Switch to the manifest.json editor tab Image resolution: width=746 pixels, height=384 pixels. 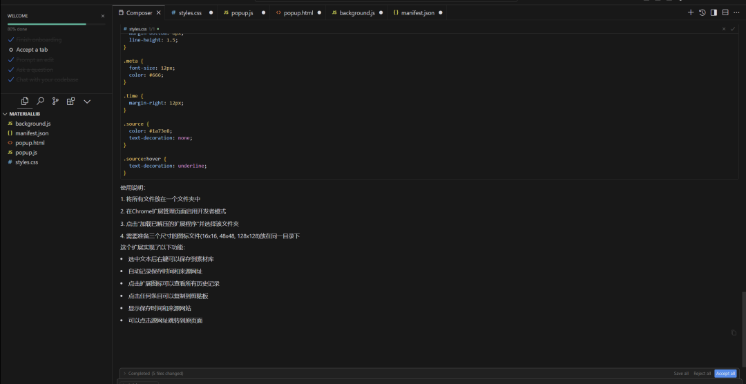click(418, 13)
